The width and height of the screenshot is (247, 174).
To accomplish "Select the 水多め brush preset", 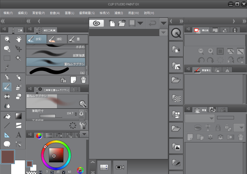I will click(56, 47).
